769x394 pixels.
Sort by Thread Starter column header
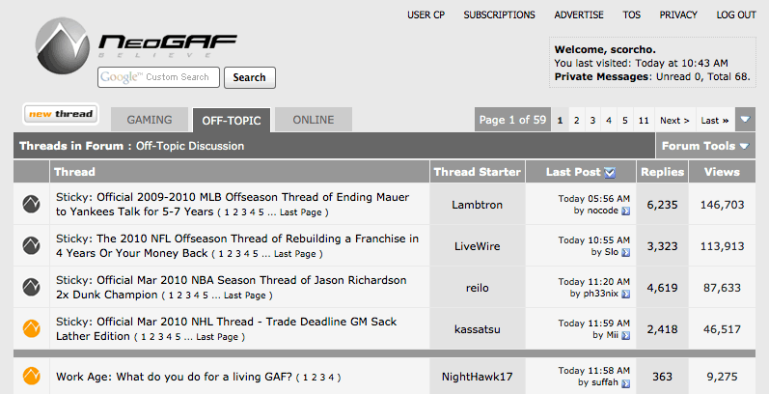click(x=478, y=172)
